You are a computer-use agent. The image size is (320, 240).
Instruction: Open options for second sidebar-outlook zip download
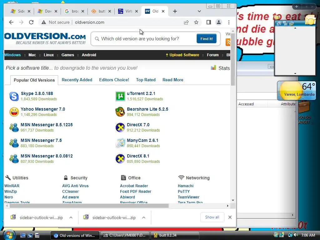[144, 217]
